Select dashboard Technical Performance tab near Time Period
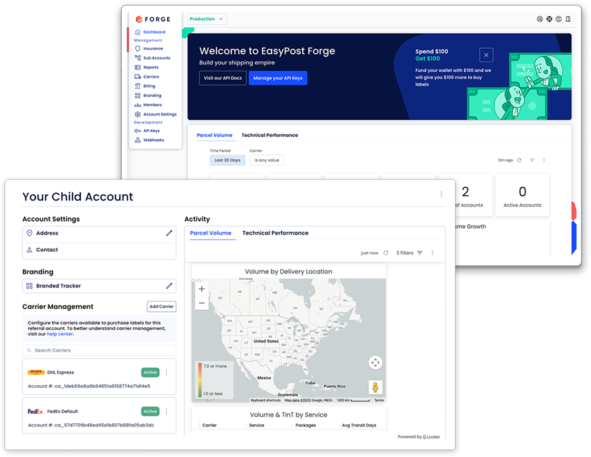The width and height of the screenshot is (591, 457). tap(270, 135)
